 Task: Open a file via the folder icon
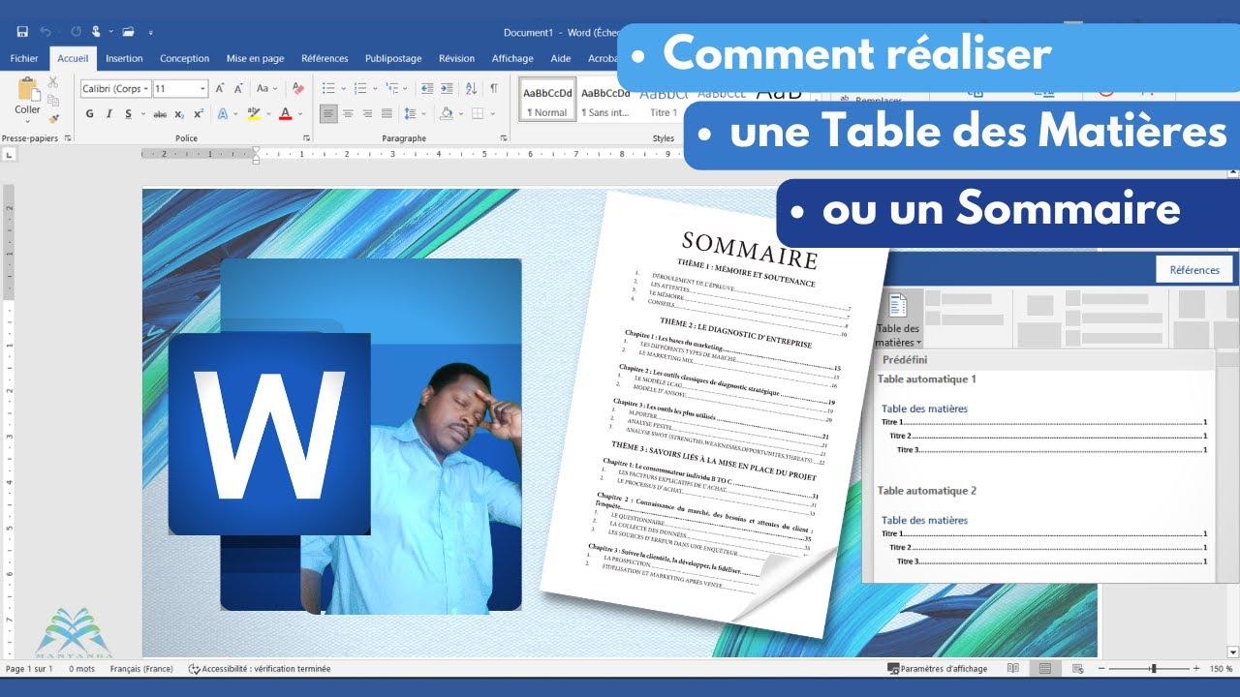(x=128, y=32)
